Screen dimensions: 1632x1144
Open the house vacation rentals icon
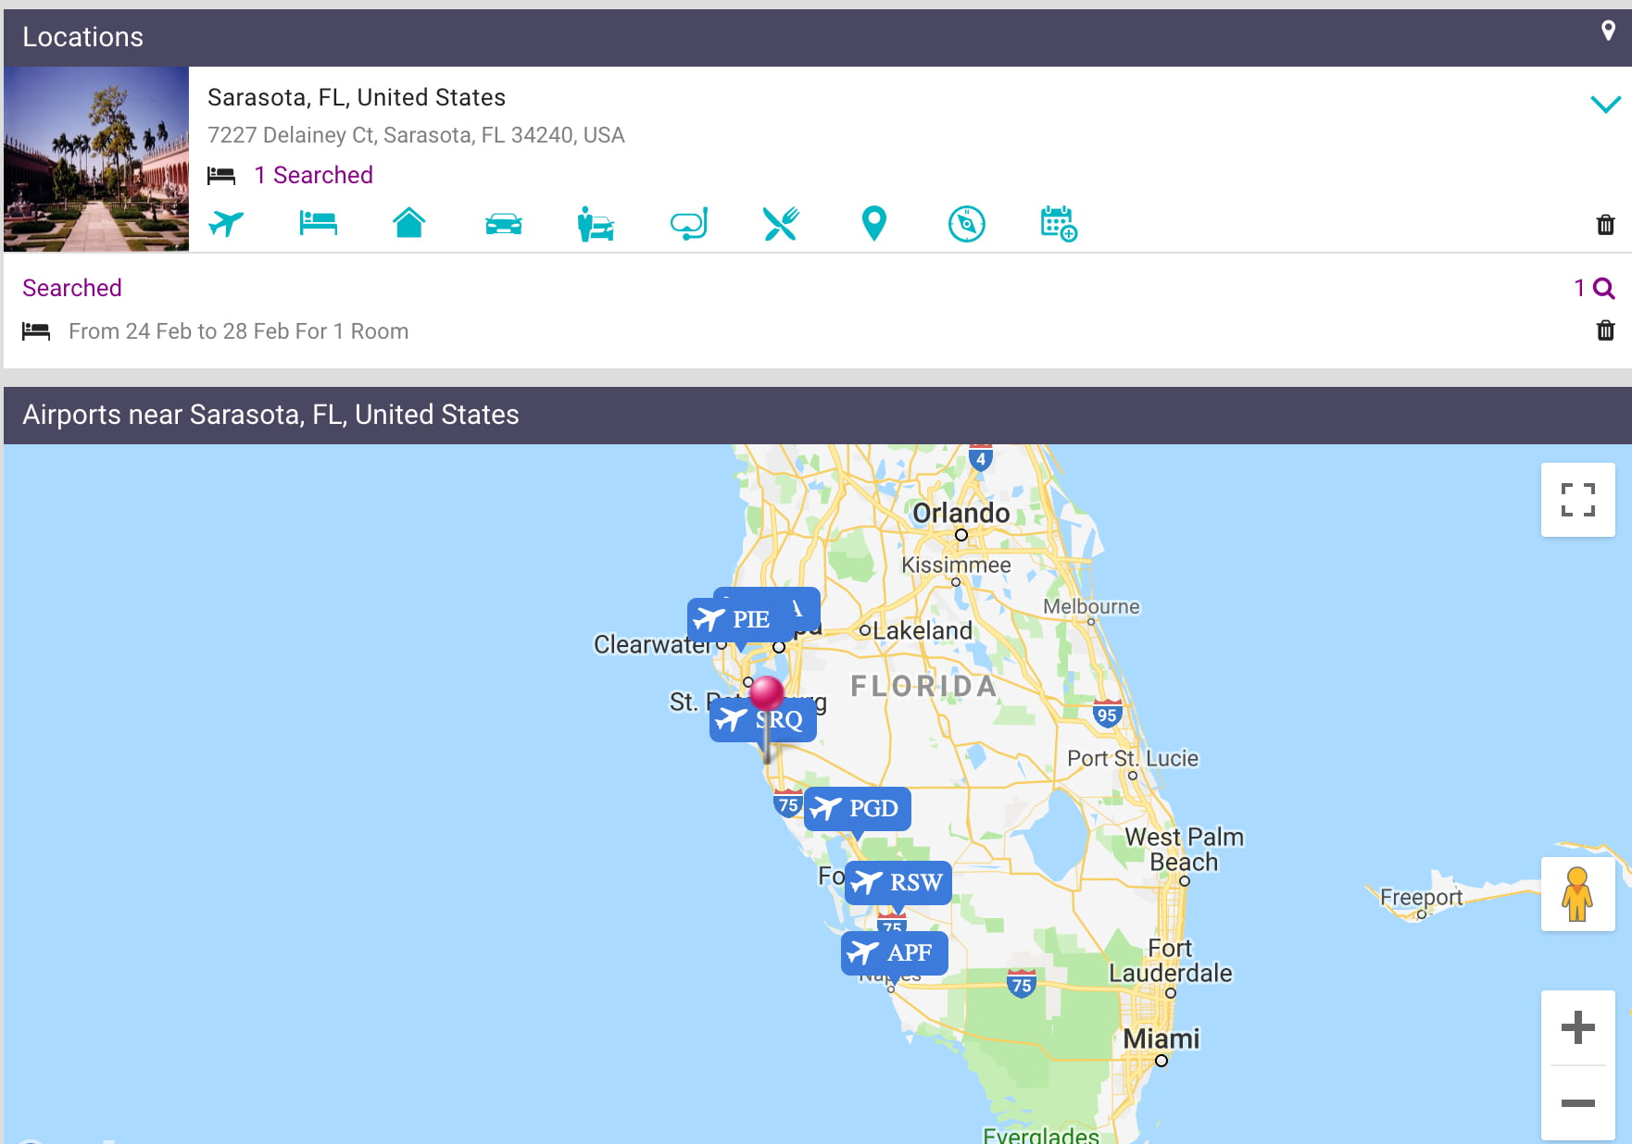pyautogui.click(x=409, y=224)
